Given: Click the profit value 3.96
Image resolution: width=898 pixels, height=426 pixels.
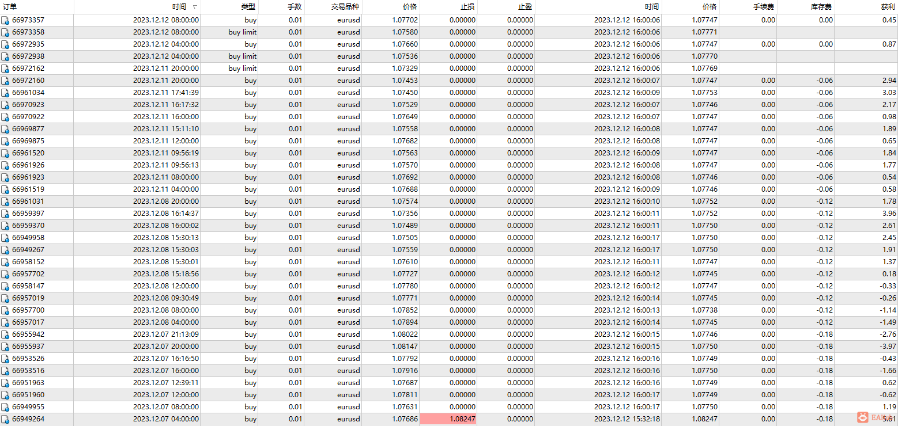Looking at the screenshot, I should (x=889, y=214).
